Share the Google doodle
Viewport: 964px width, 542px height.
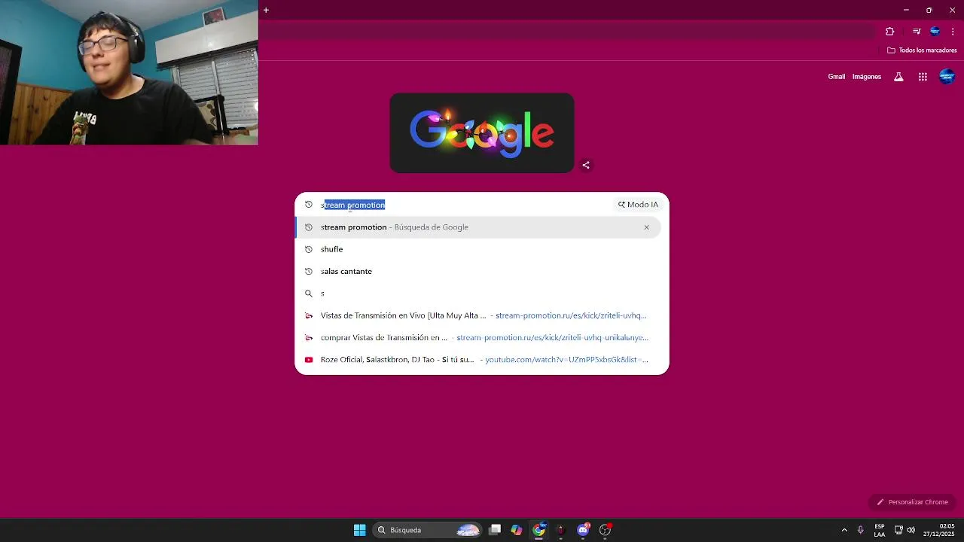coord(586,165)
